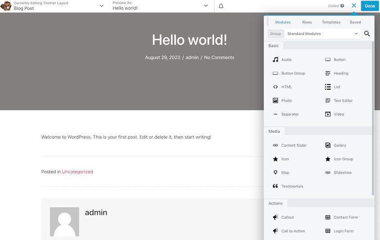380x240 pixels.
Task: Click the admin author box name
Action: (x=96, y=213)
